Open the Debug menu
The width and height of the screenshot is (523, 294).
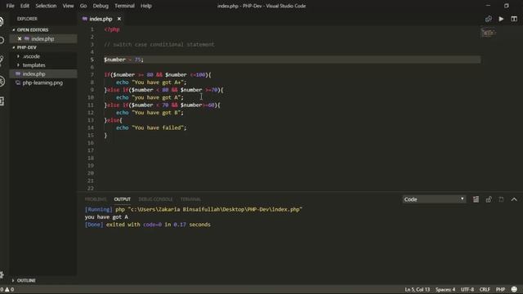(101, 6)
